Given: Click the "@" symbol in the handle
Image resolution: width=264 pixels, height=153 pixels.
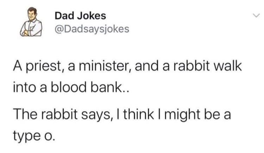Looking at the screenshot, I should click(x=59, y=29).
